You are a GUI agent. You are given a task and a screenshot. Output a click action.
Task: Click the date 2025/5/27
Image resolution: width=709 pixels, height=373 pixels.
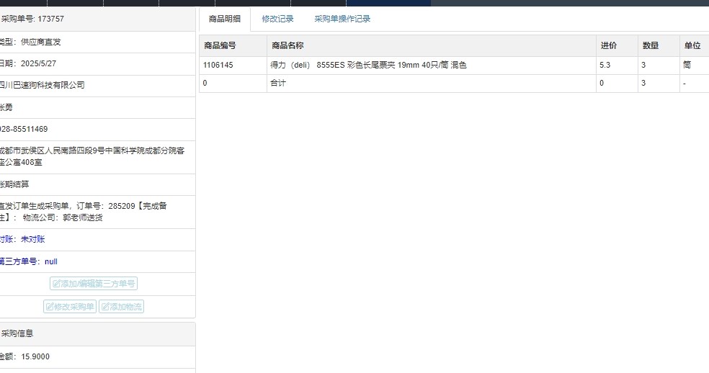coord(38,64)
